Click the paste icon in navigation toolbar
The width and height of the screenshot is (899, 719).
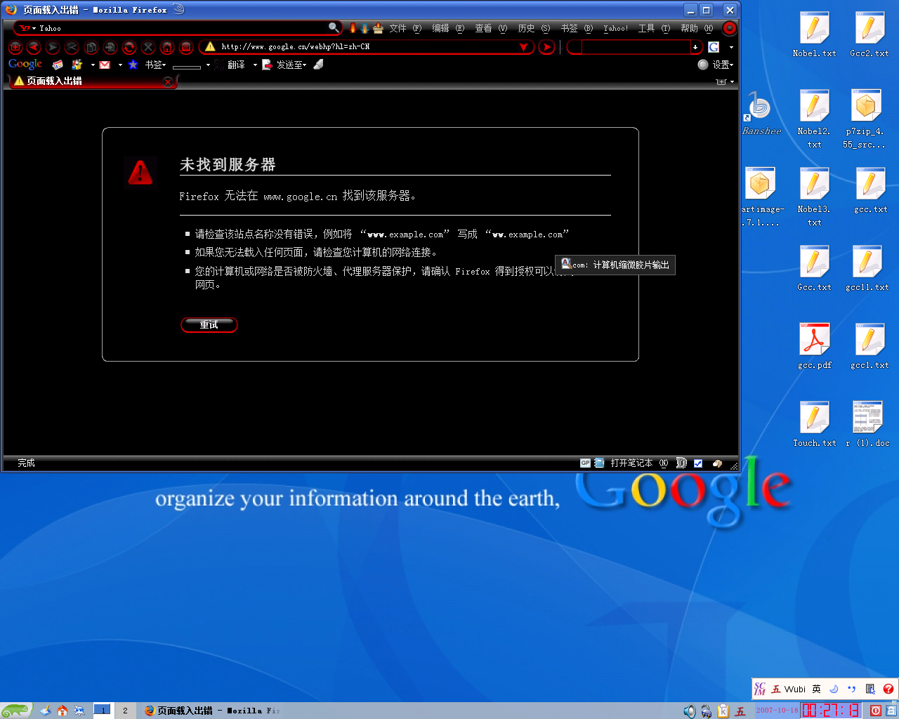pos(110,47)
